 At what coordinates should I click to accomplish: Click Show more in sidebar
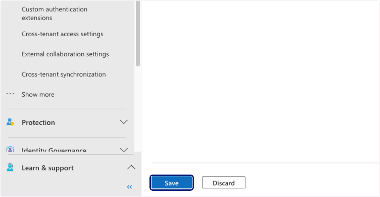(x=38, y=95)
